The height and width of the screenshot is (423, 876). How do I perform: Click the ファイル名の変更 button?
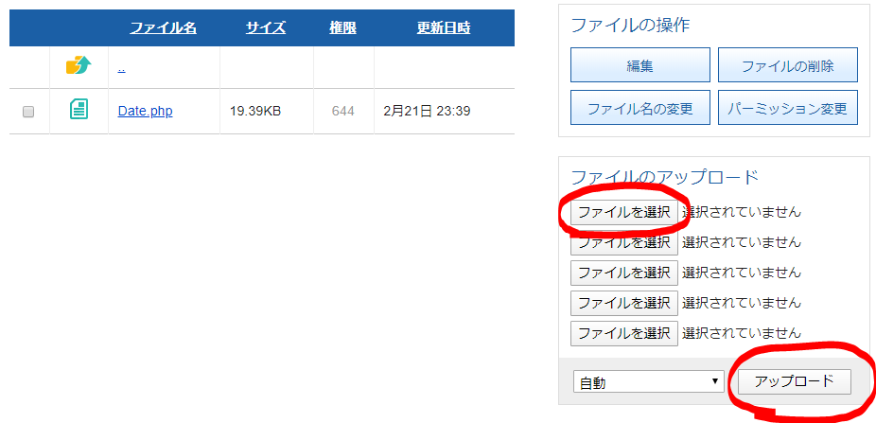click(x=640, y=107)
